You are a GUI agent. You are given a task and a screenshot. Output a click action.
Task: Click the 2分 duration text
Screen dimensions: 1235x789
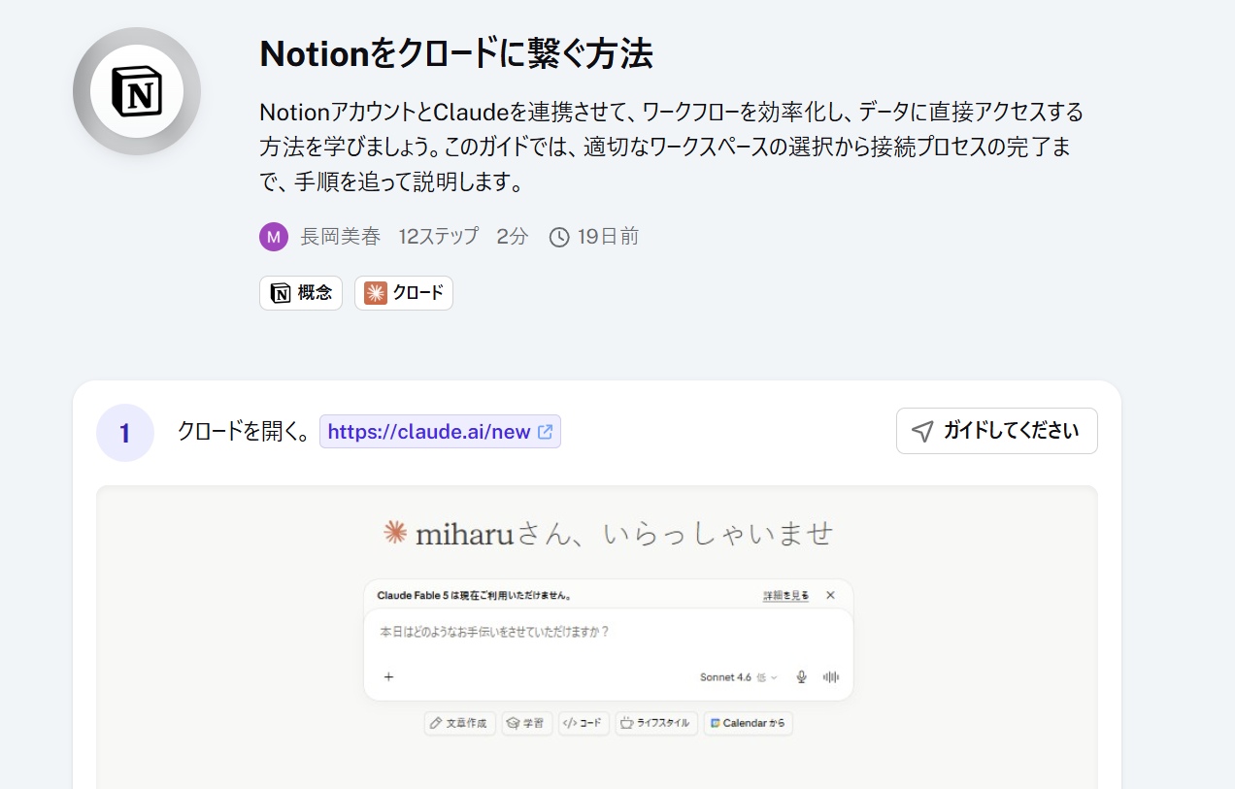click(513, 237)
